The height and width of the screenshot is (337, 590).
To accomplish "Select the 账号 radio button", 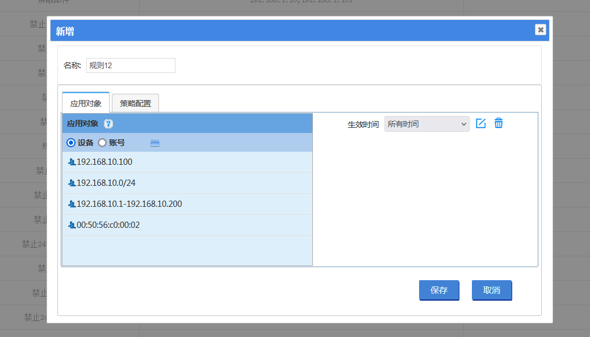I will coord(102,143).
